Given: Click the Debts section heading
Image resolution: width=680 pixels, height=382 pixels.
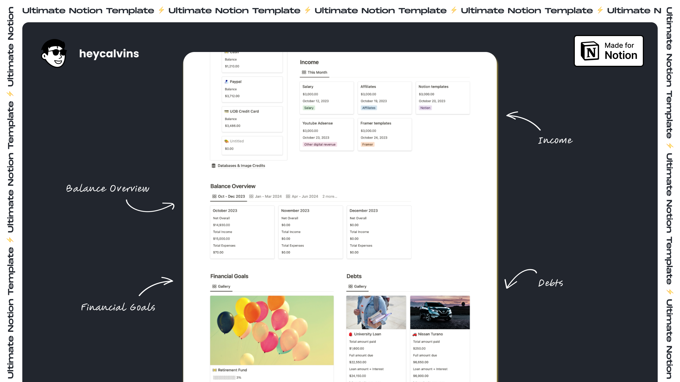Looking at the screenshot, I should [x=354, y=276].
